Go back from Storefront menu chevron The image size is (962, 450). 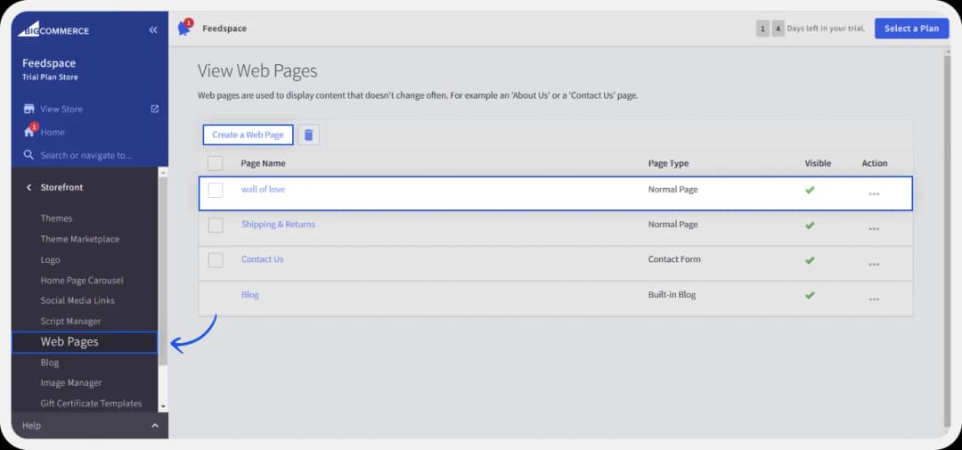coord(29,187)
